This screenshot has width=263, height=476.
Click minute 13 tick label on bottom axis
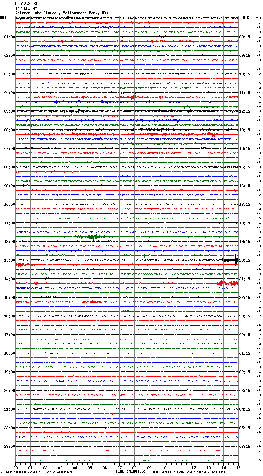[209, 468]
